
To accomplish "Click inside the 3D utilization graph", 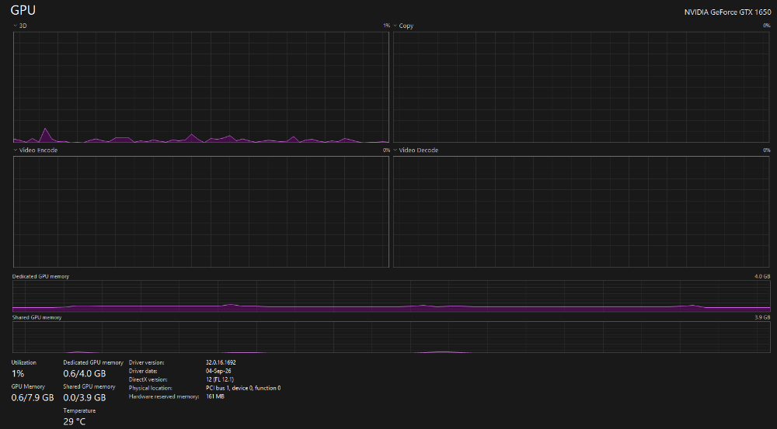I will coord(200,87).
